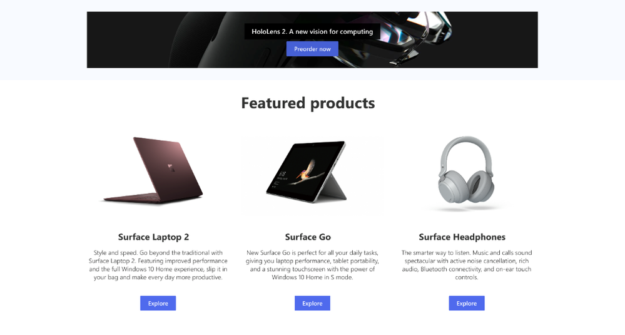Click the Windows logo on laptop lid

(171, 167)
